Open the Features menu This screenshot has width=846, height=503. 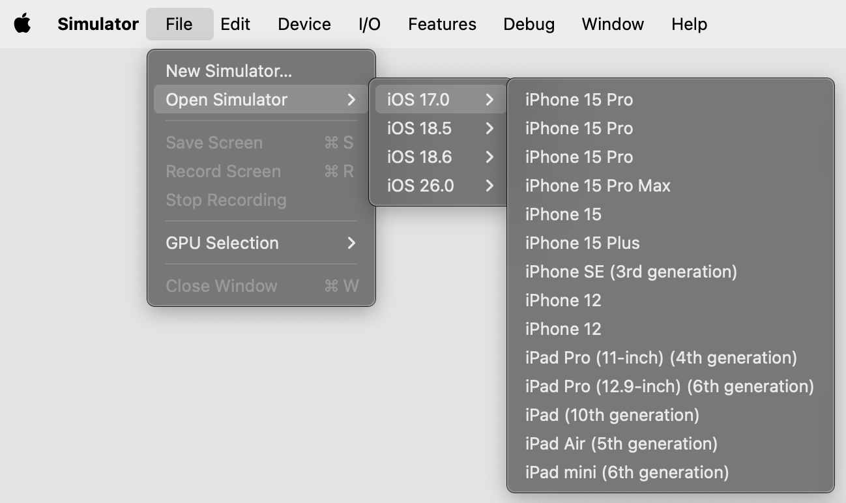pyautogui.click(x=442, y=24)
